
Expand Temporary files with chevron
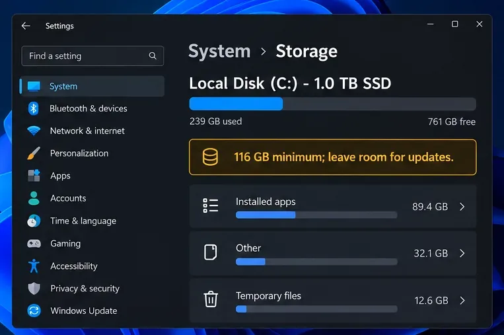(x=462, y=301)
